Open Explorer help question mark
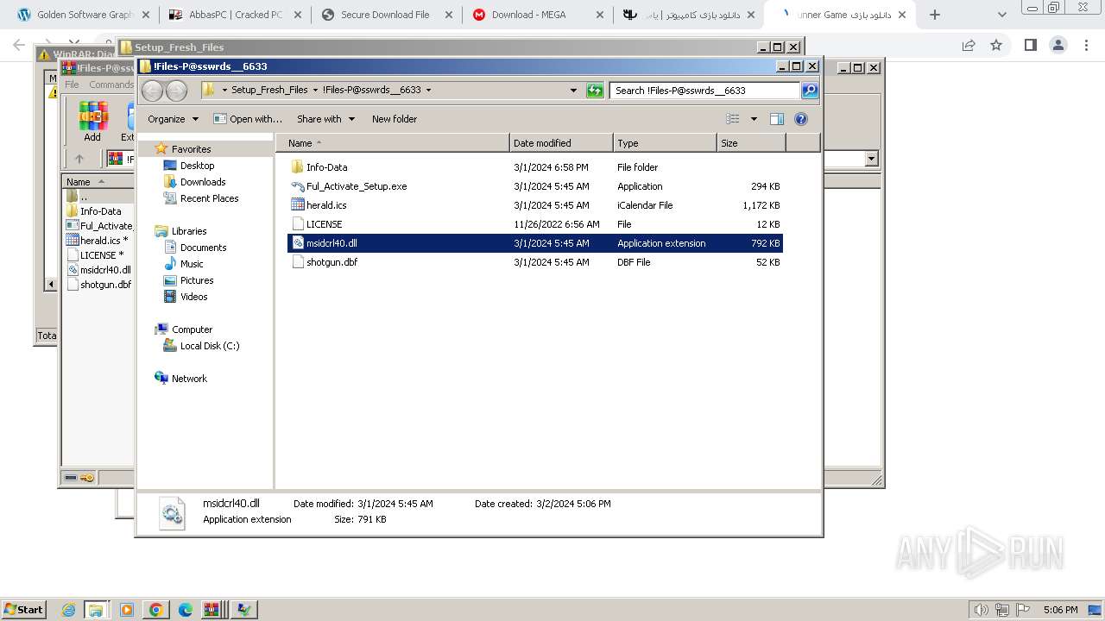The image size is (1105, 621). click(x=801, y=119)
